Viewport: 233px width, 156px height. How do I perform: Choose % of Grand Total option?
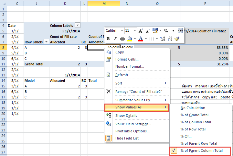[x=194, y=115]
